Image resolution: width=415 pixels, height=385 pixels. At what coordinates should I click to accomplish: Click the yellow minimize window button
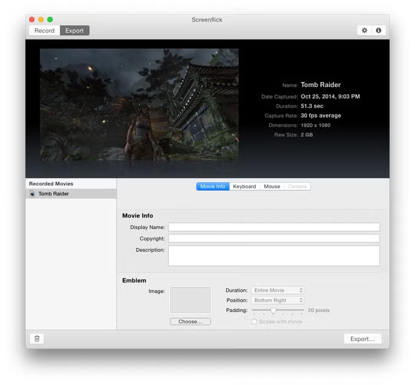41,19
